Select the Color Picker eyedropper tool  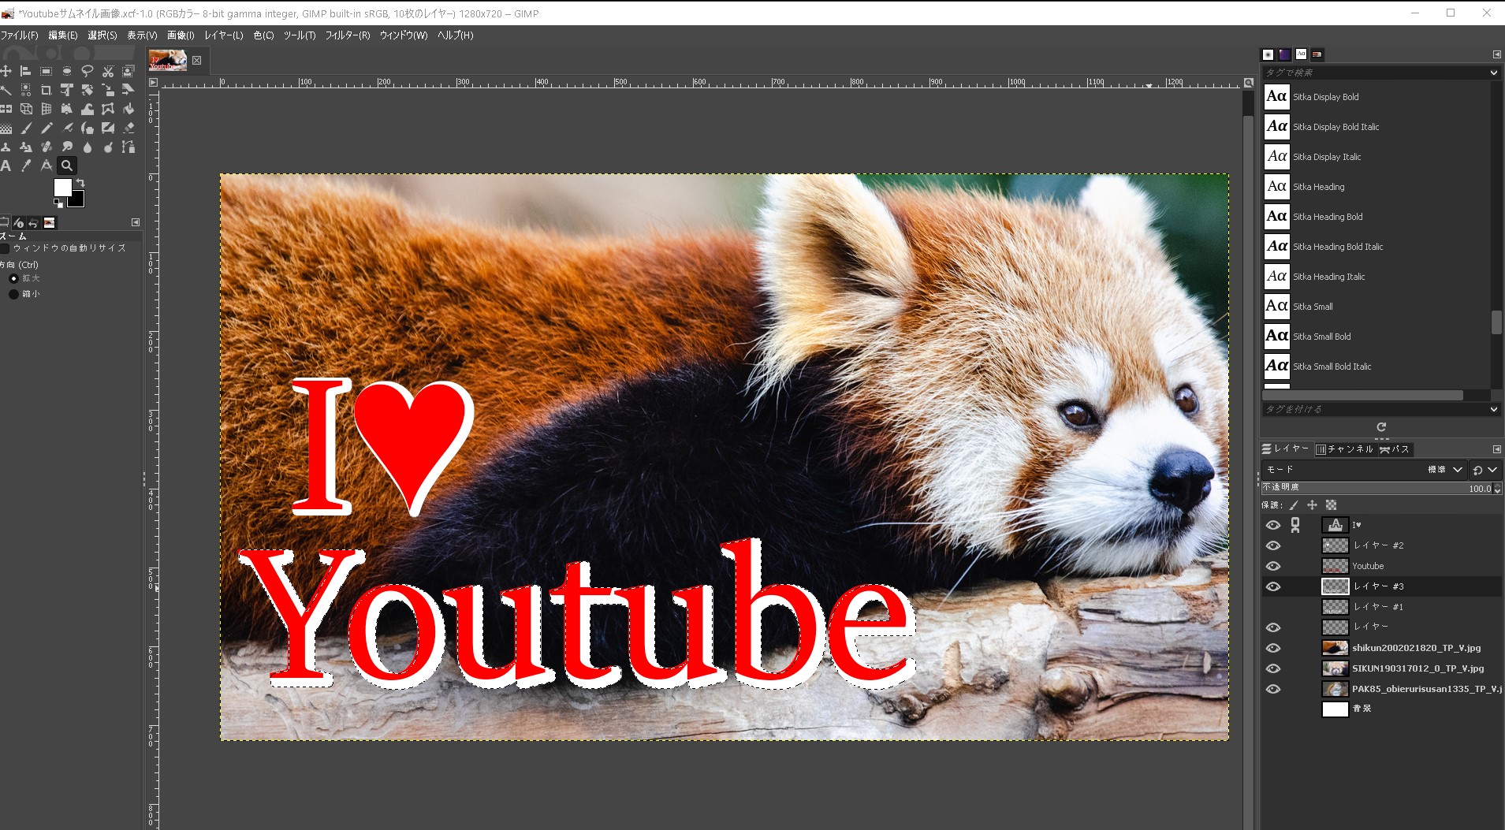point(26,166)
